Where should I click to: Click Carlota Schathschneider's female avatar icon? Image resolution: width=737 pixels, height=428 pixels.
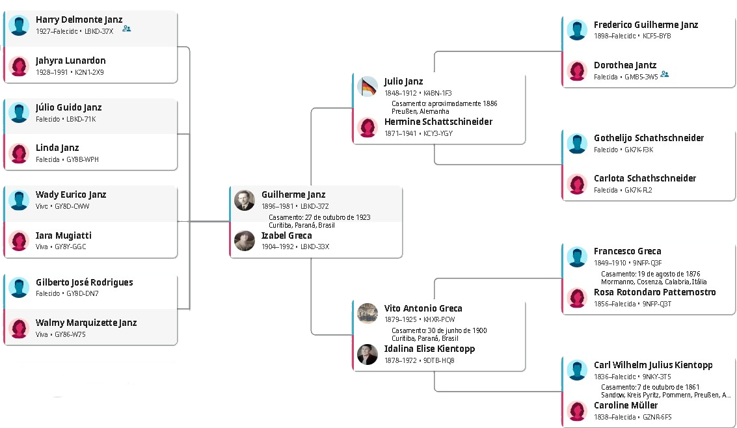click(577, 183)
